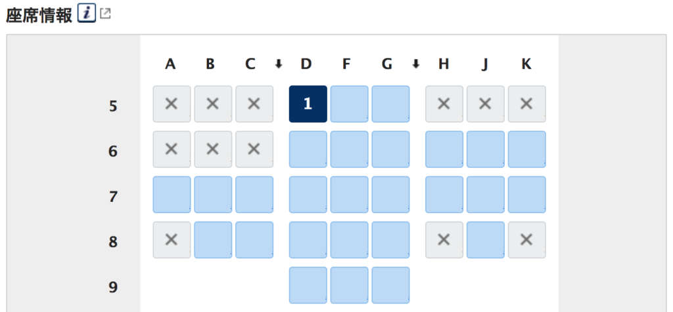The image size is (673, 312).
Task: Choose seat 6D in row 6
Action: (x=308, y=149)
